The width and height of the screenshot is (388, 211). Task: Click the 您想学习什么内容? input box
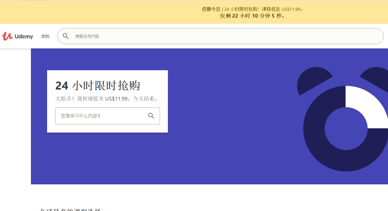point(107,116)
